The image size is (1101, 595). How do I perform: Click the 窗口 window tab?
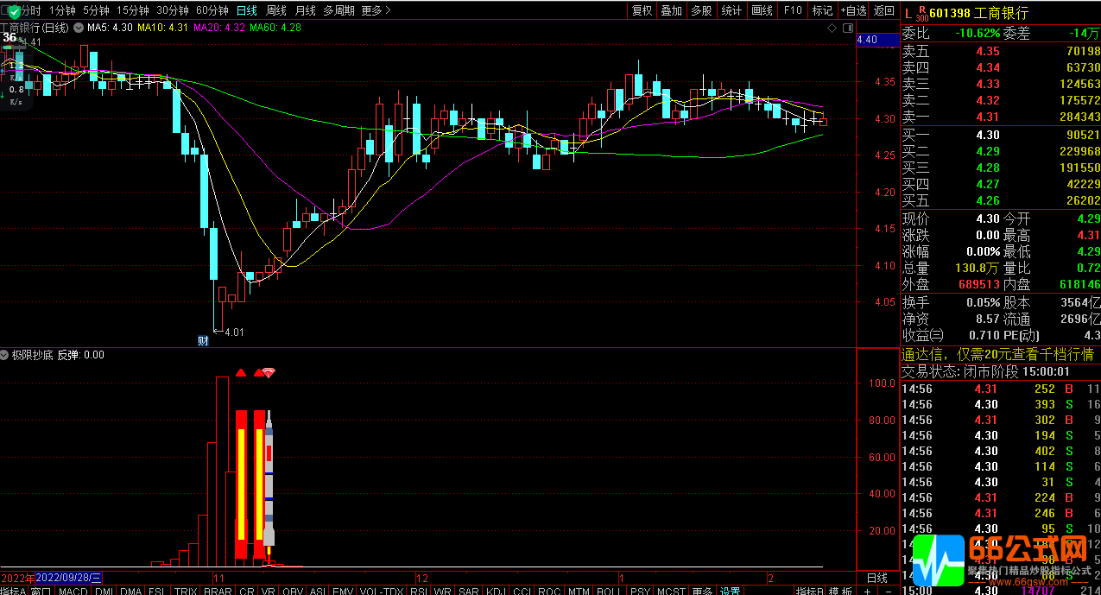41,591
